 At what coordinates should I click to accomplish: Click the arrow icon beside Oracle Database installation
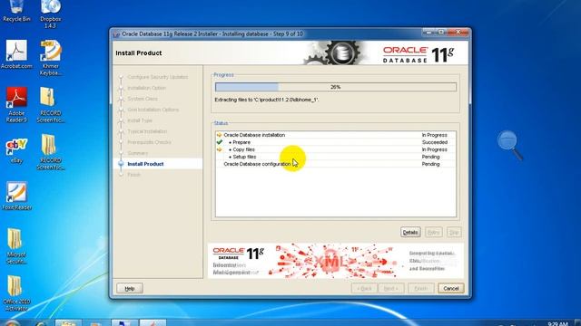click(x=220, y=135)
